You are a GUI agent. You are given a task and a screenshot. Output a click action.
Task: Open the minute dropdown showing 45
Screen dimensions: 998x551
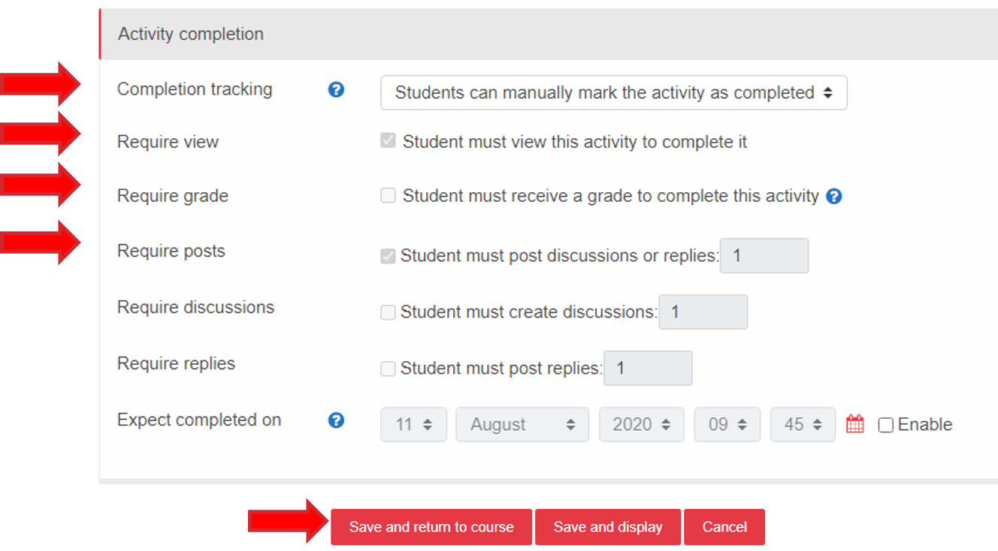tap(803, 424)
